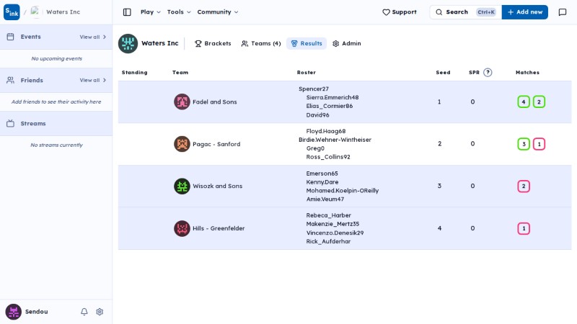Click roster player Floyd.Haag68
Image resolution: width=577 pixels, height=324 pixels.
(x=326, y=131)
